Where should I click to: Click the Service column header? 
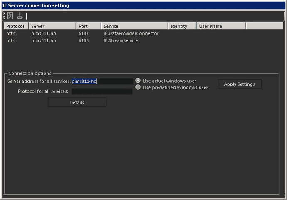[x=134, y=26]
